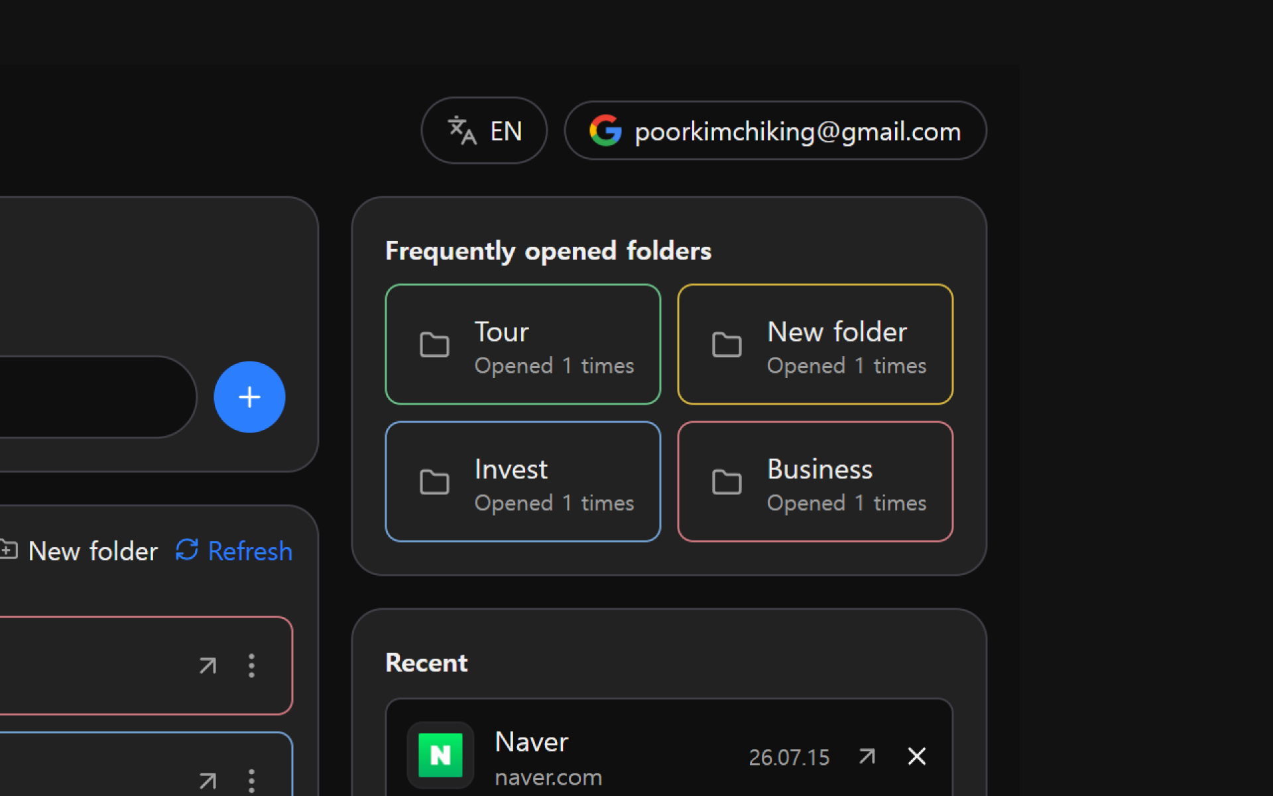Click 'Opened 1 times' under Business
This screenshot has height=796, width=1273.
click(847, 503)
